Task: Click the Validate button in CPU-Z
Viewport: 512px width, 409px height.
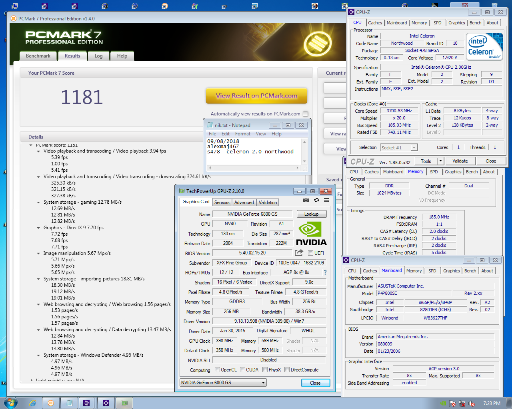Action: tap(460, 161)
